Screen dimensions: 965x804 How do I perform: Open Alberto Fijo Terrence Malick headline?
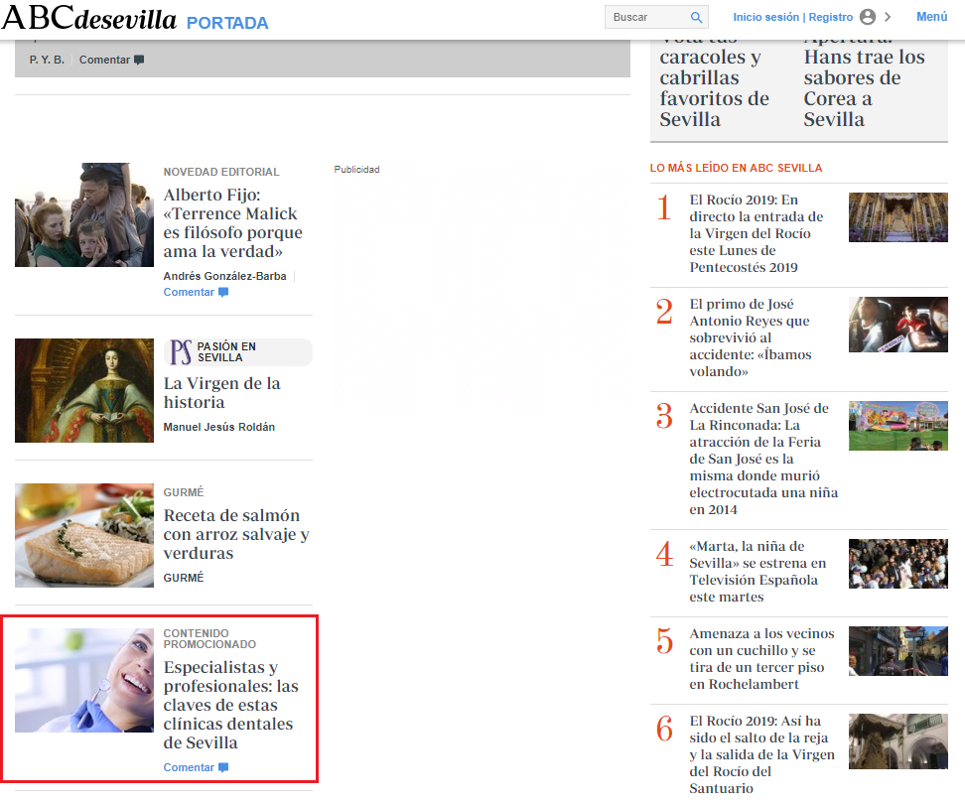232,222
